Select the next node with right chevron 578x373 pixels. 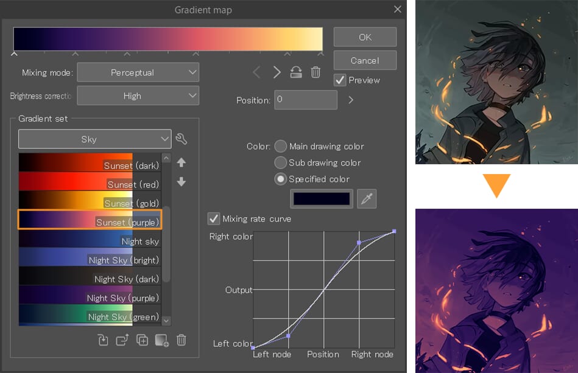point(277,72)
